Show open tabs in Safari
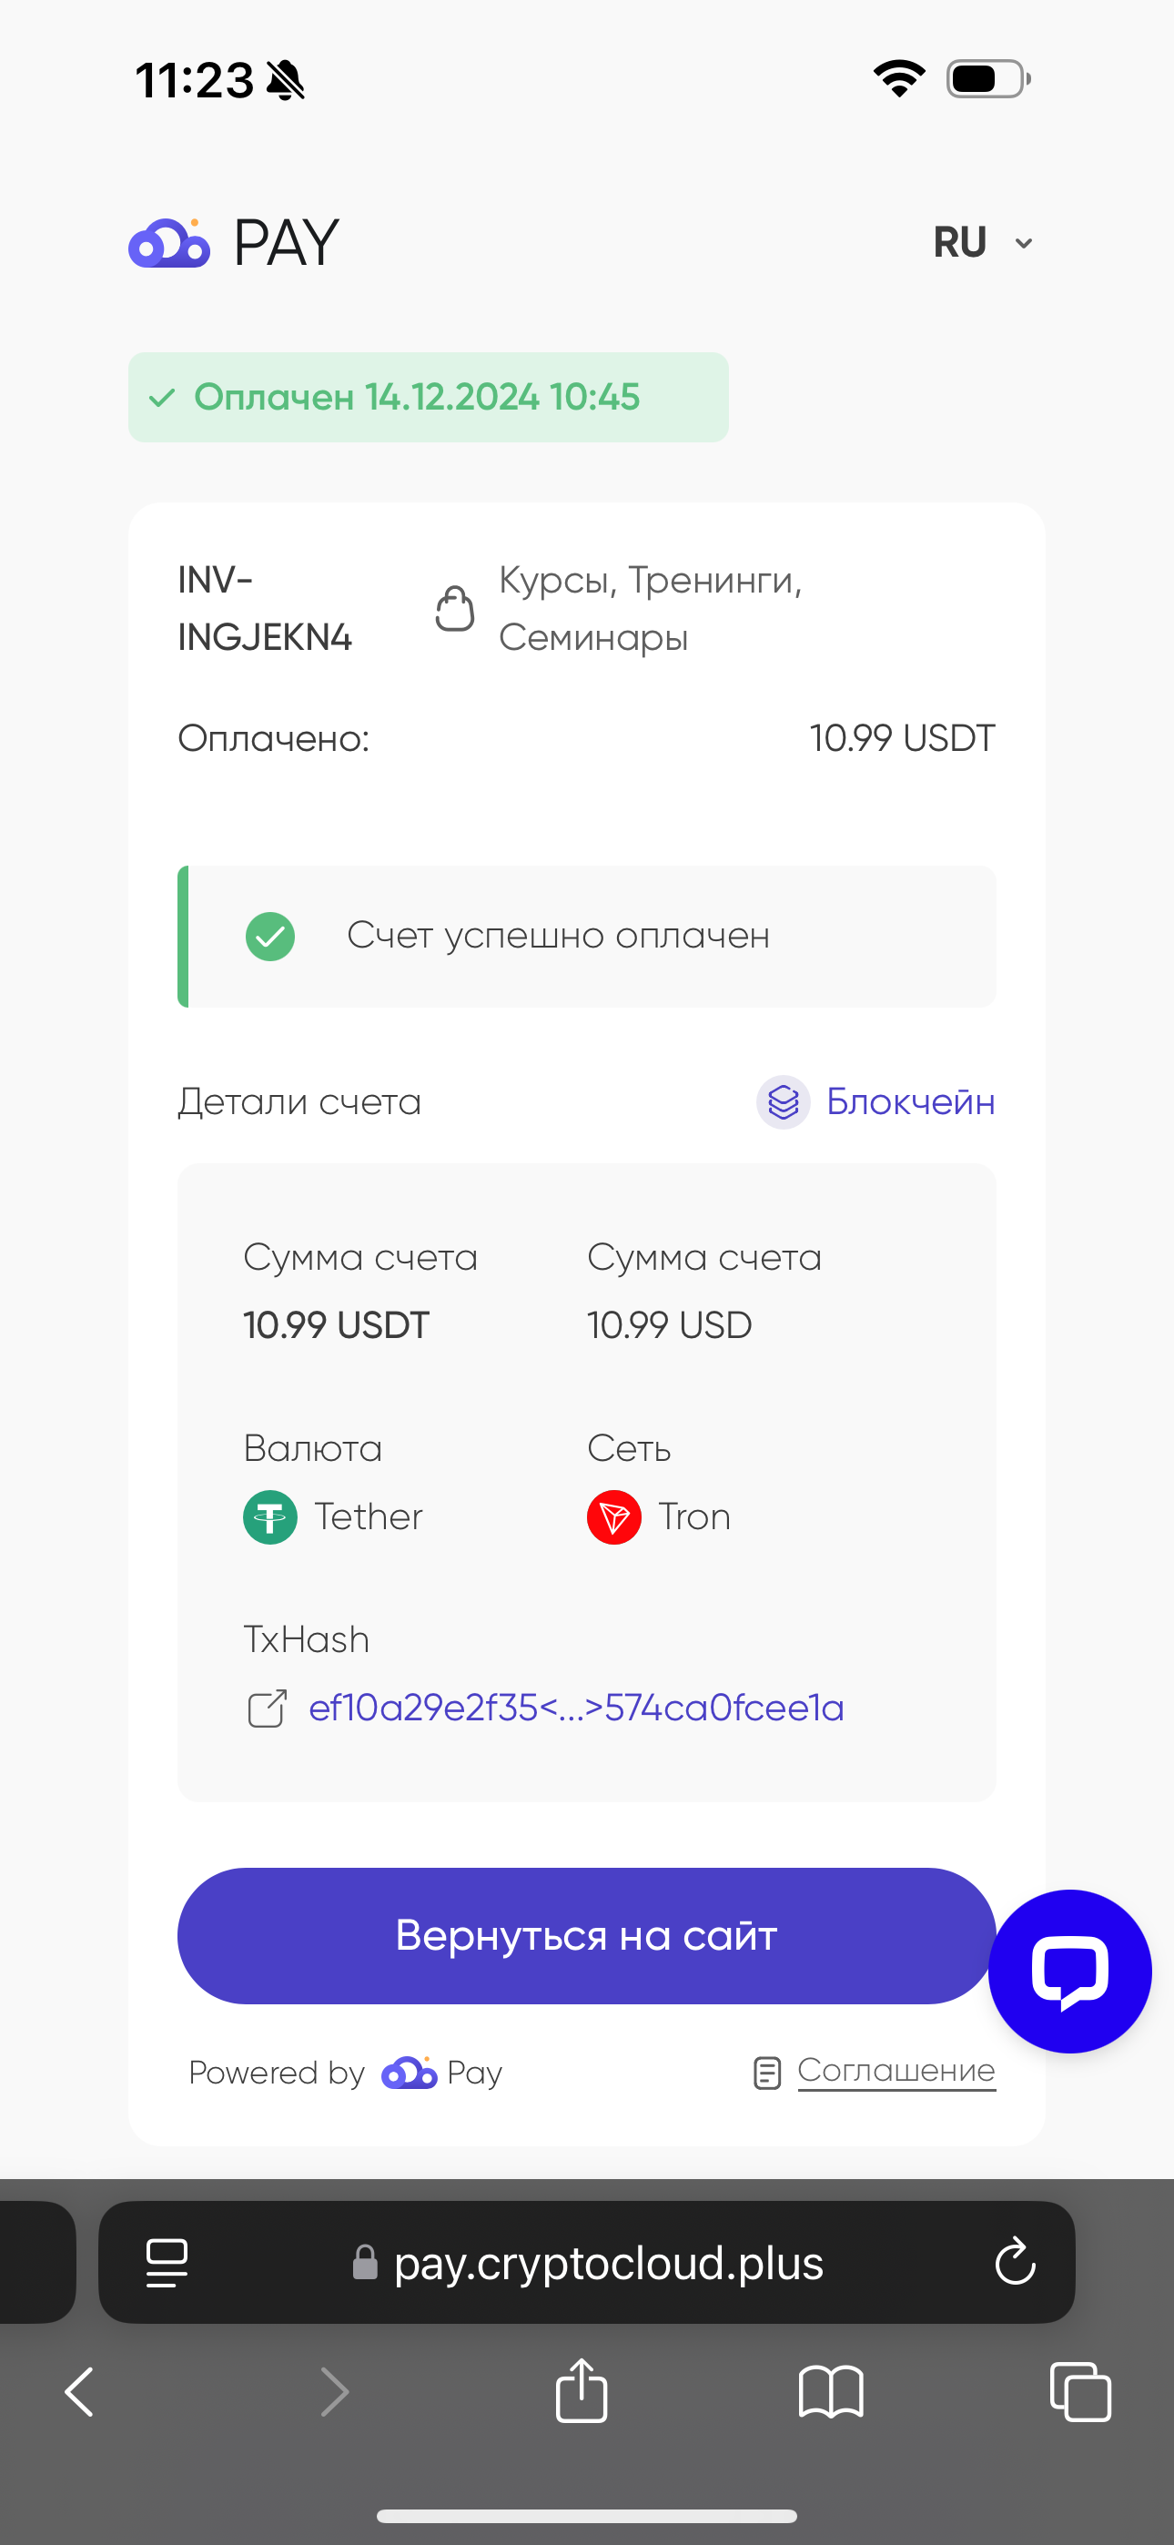The height and width of the screenshot is (2545, 1174). pos(1080,2392)
